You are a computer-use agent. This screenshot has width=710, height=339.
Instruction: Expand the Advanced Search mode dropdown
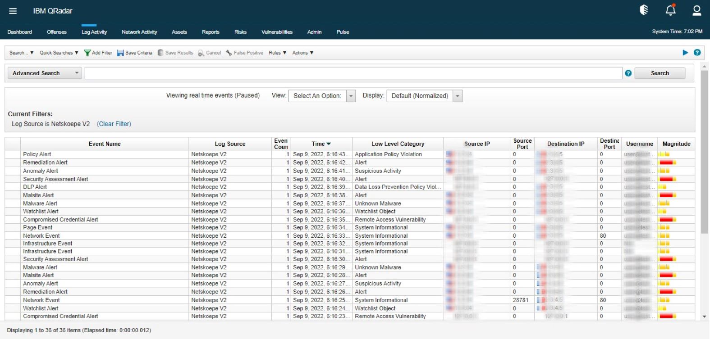click(x=45, y=73)
